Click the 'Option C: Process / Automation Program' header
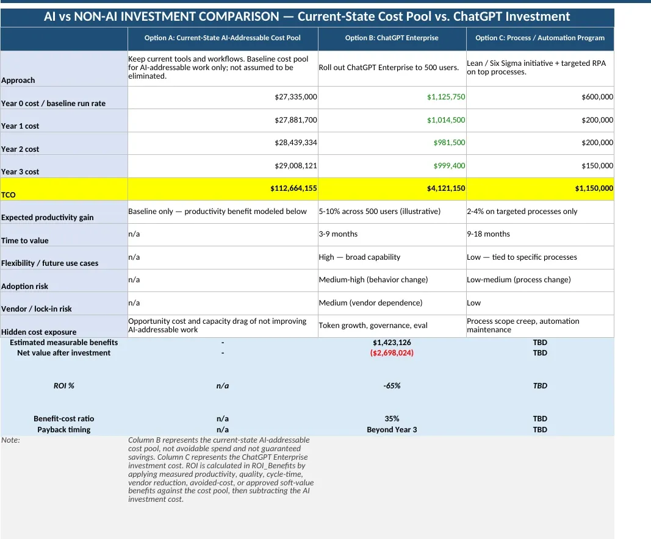 pos(540,38)
